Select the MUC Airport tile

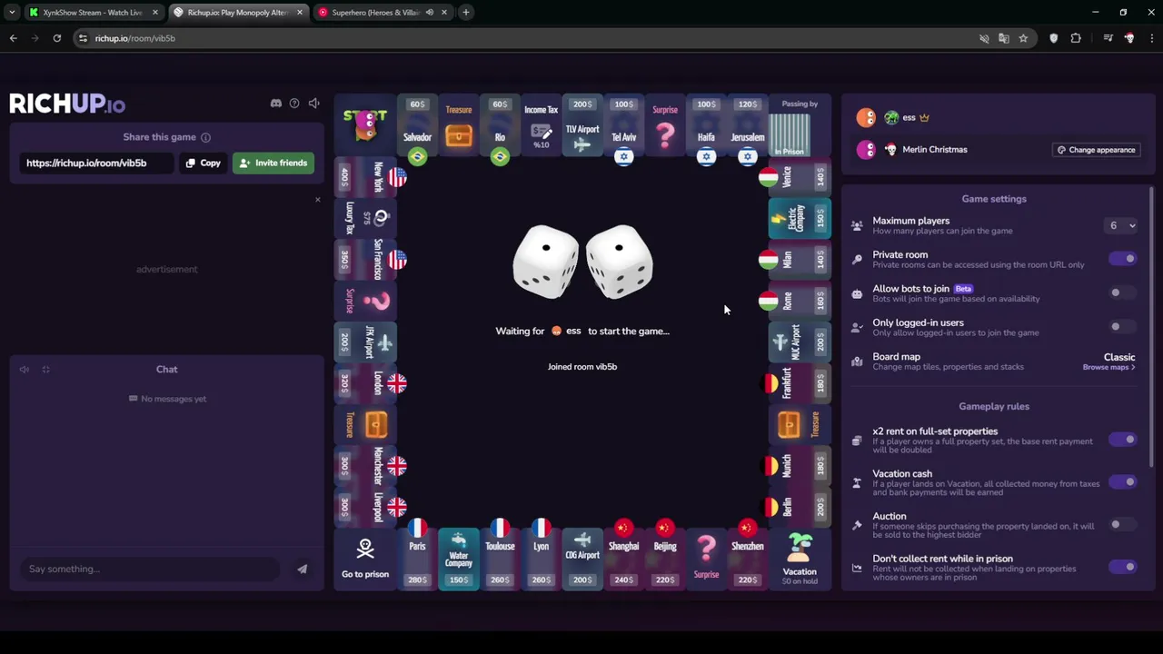click(800, 342)
